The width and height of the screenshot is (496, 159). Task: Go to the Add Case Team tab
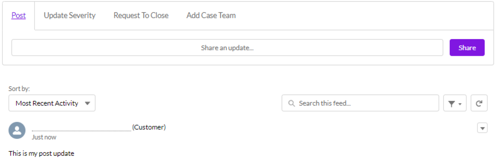[211, 16]
